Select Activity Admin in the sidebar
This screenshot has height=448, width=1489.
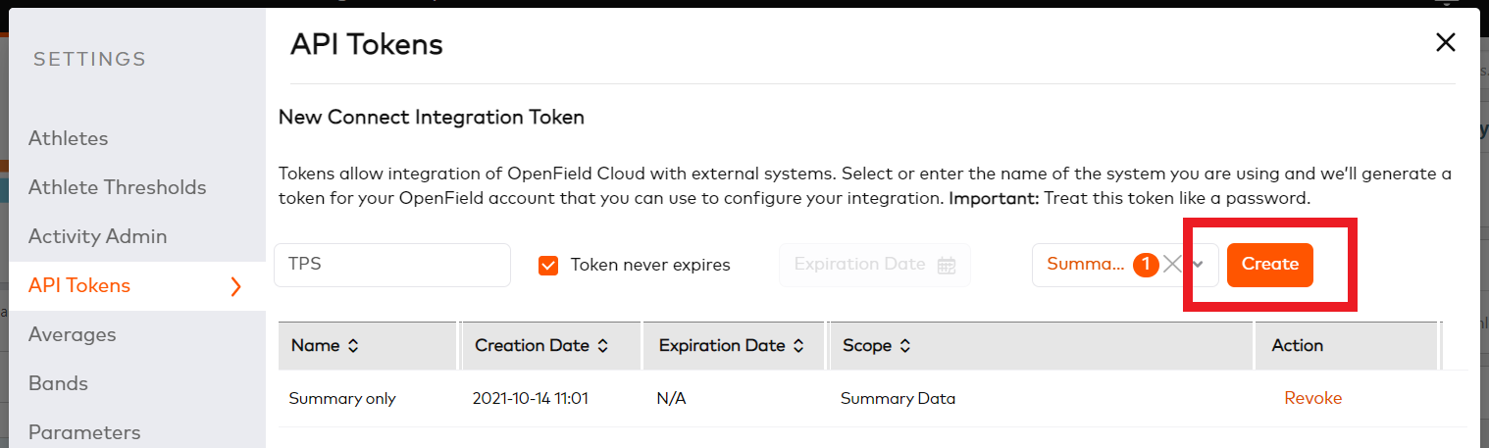pyautogui.click(x=97, y=236)
